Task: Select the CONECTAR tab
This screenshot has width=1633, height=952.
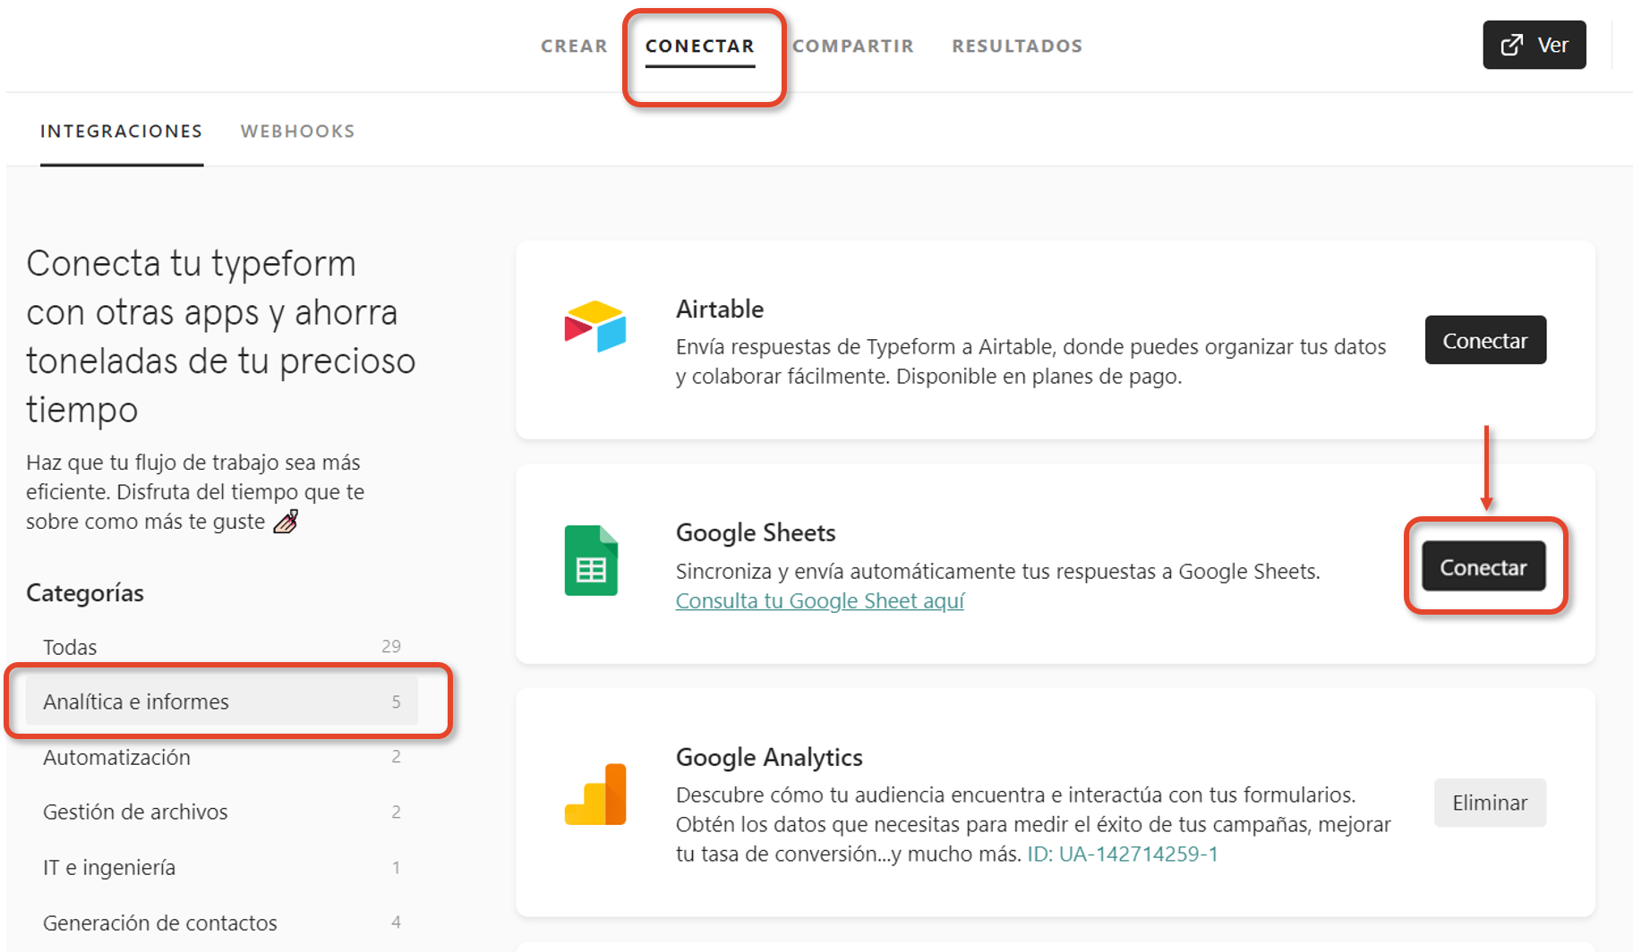Action: click(x=700, y=46)
